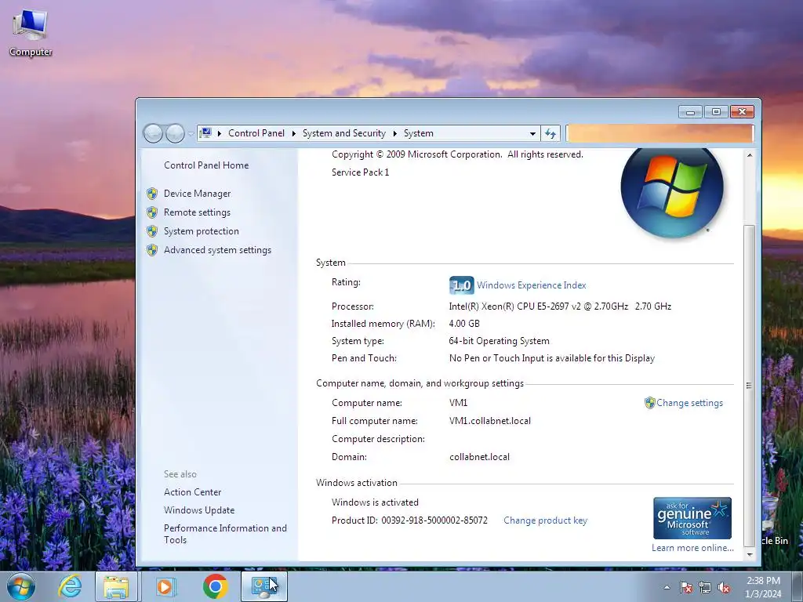Click the 4.00 GB memory value

(x=464, y=324)
